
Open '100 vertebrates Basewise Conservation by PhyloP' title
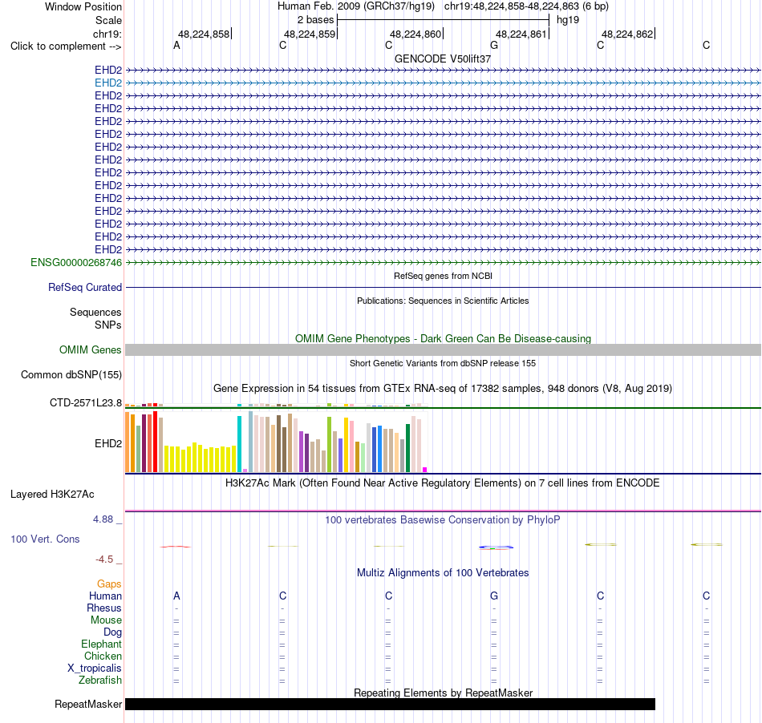point(443,520)
